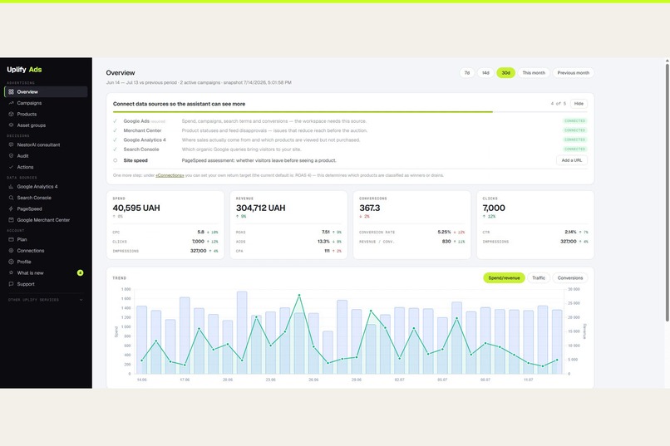The height and width of the screenshot is (446, 670).
Task: Click the Revenue / Conv. 830 value
Action: click(446, 242)
